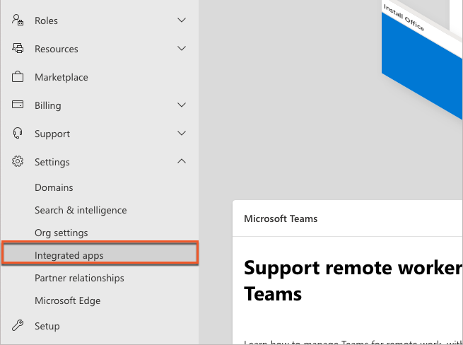The width and height of the screenshot is (463, 345).
Task: Open Org settings
Action: pyautogui.click(x=61, y=233)
